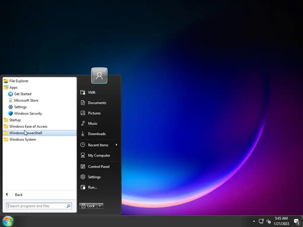
Task: Collapse the Apps folder
Action: point(40,87)
